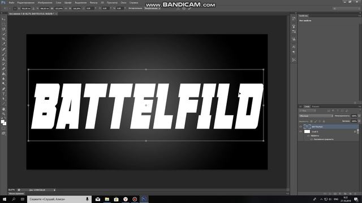Select the Zoom tool
The height and width of the screenshot is (203, 362).
(x=3, y=114)
